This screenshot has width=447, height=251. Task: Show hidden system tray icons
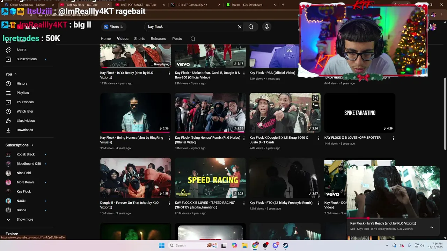pos(387,245)
